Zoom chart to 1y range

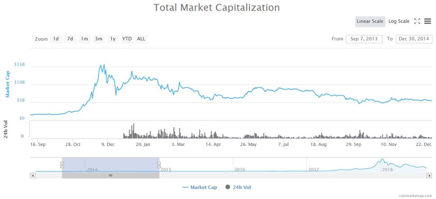(113, 39)
